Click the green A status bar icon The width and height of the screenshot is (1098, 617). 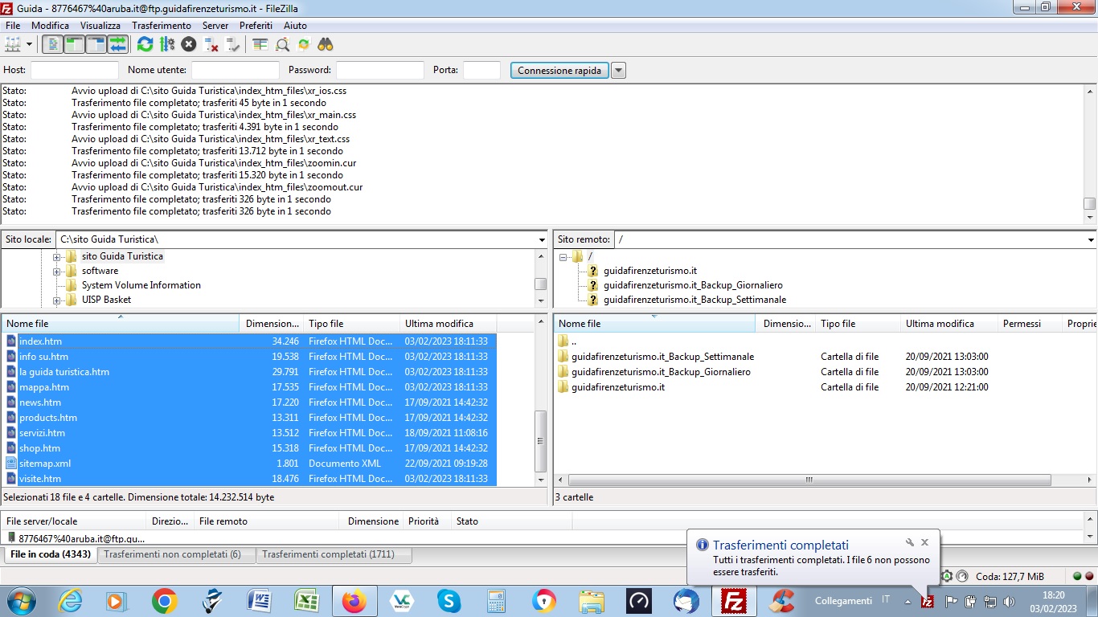948,576
